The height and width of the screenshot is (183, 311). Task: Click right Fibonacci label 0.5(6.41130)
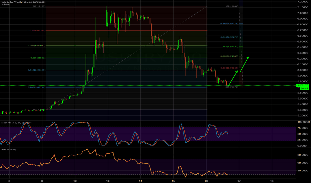231,47
